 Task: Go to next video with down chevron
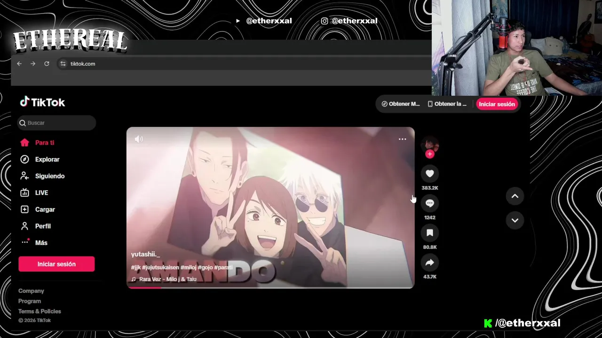point(515,220)
